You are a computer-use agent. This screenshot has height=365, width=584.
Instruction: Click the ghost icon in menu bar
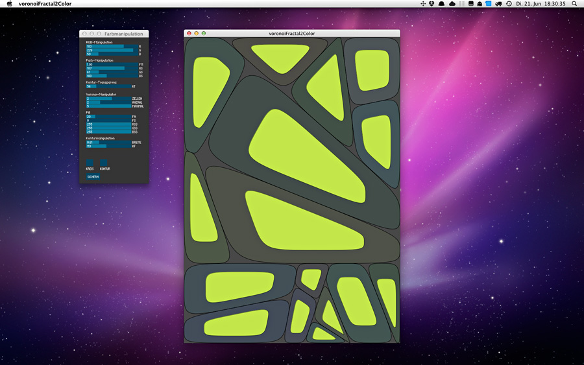pyautogui.click(x=480, y=4)
